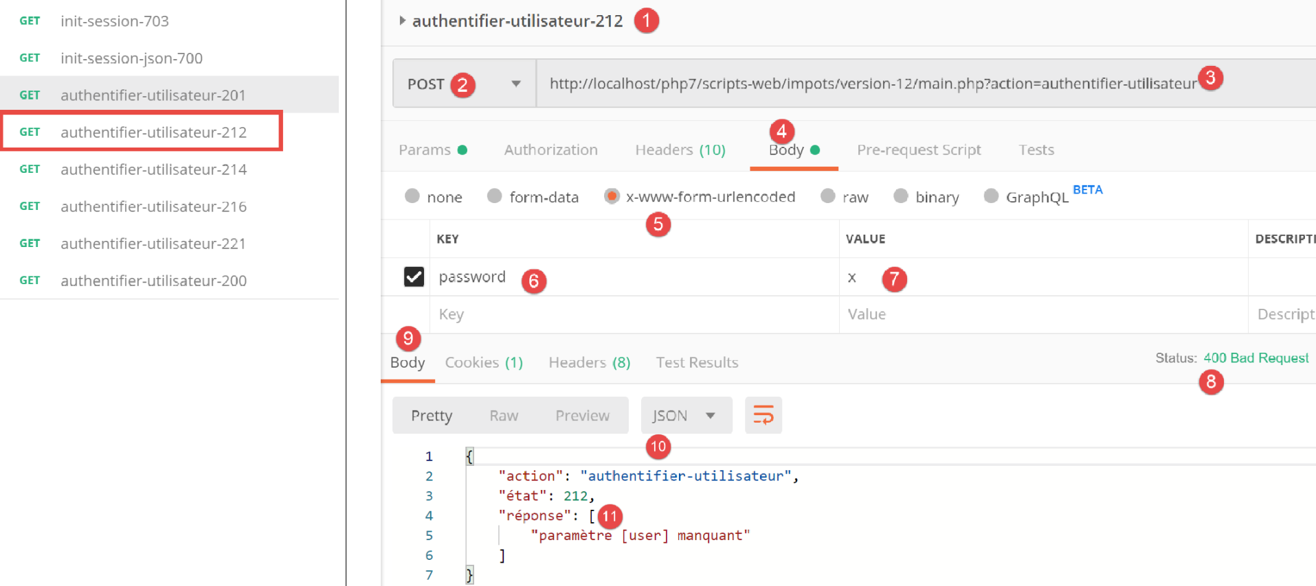The height and width of the screenshot is (586, 1316).
Task: Switch to the Params tab
Action: [x=425, y=150]
